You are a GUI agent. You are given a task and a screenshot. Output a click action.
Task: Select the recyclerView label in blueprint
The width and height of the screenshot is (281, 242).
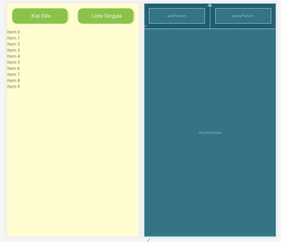pos(210,133)
